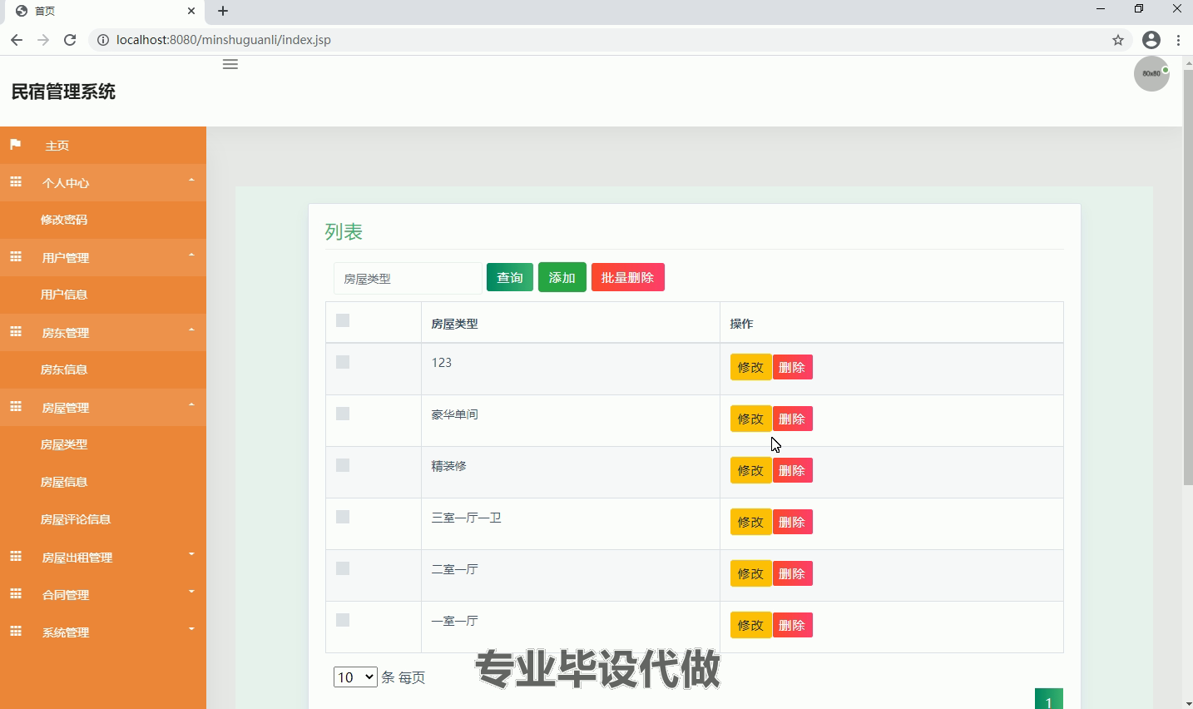Expand the 系统管理 menu section
The image size is (1193, 709).
[103, 632]
